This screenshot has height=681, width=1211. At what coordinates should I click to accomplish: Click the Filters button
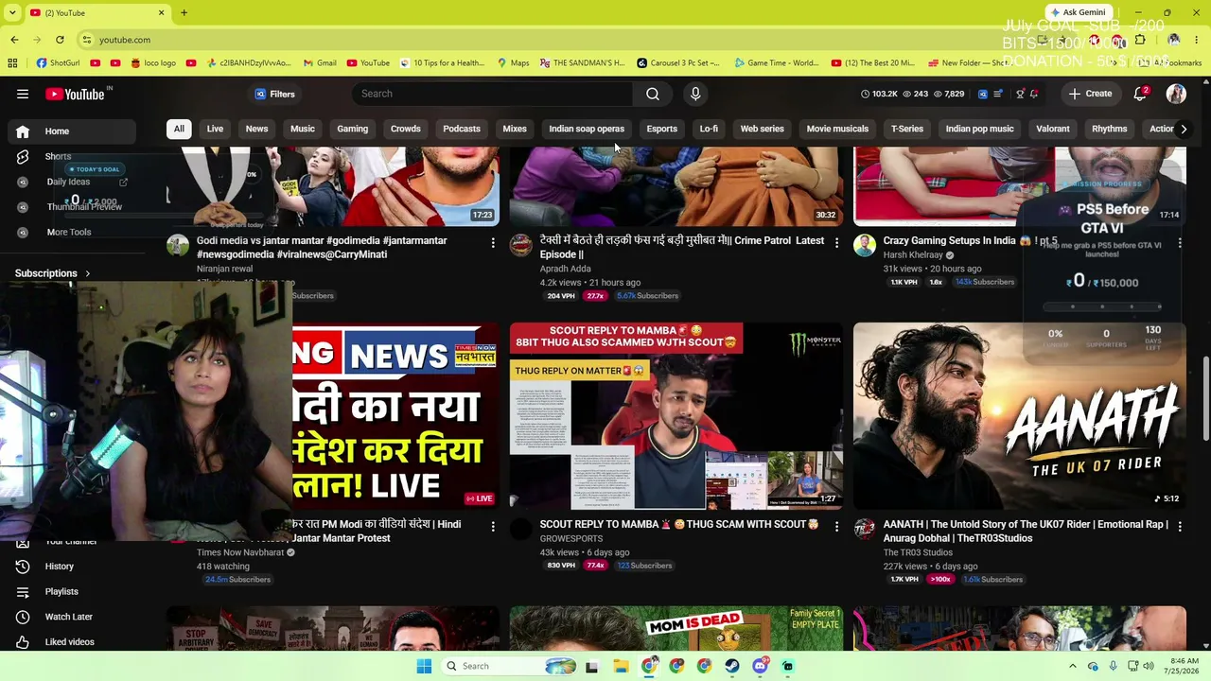pos(275,94)
